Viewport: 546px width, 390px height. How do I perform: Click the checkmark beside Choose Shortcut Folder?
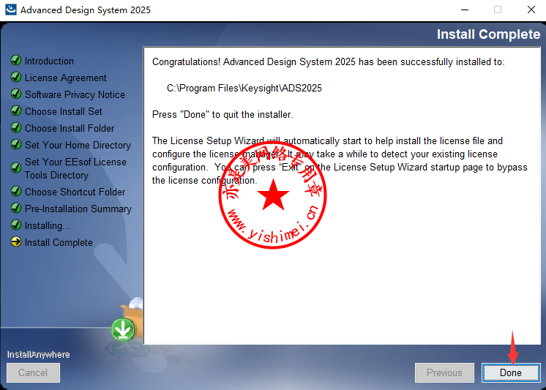tap(16, 191)
